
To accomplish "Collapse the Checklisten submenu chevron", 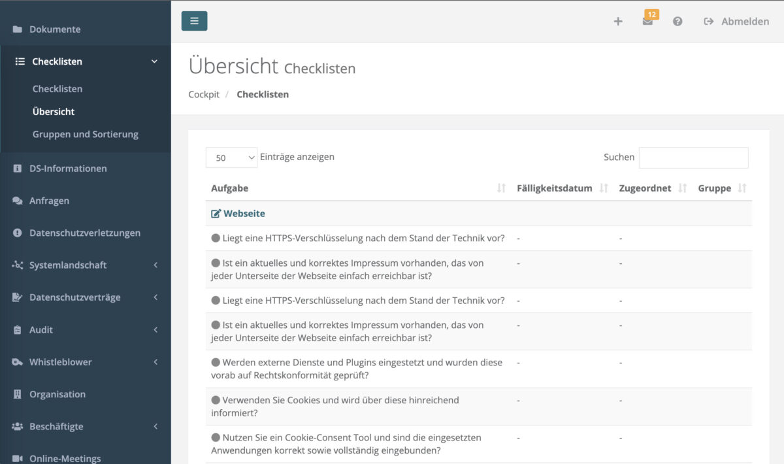I will tap(154, 61).
